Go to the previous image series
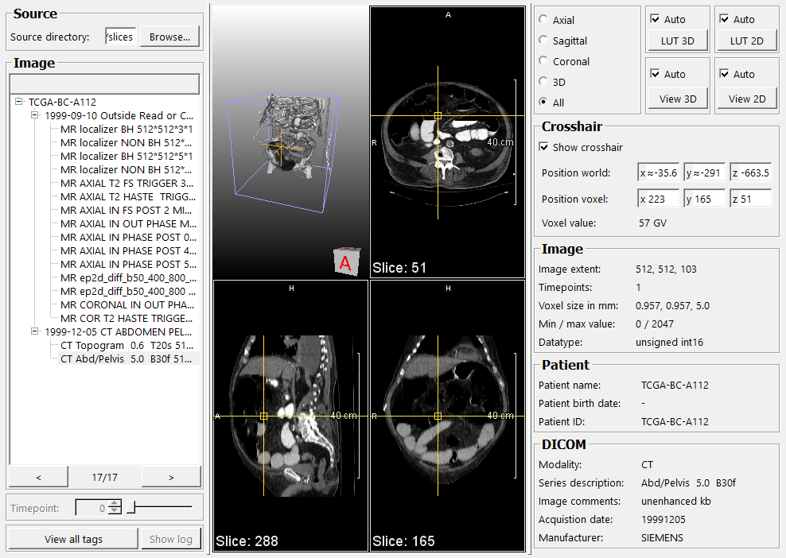 coord(38,477)
